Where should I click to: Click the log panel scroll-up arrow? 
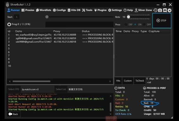[x=110, y=96]
